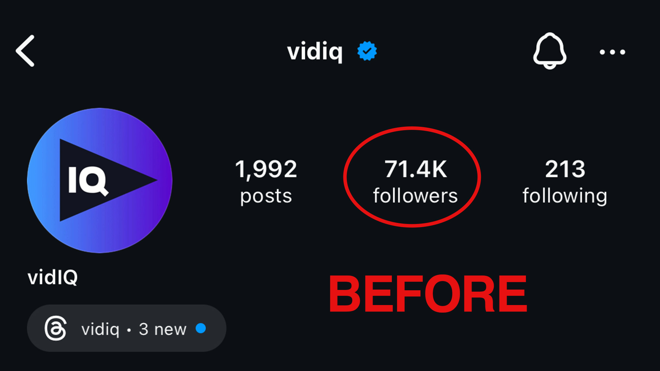Open the three-dot more options menu
The image size is (660, 371).
click(x=612, y=52)
